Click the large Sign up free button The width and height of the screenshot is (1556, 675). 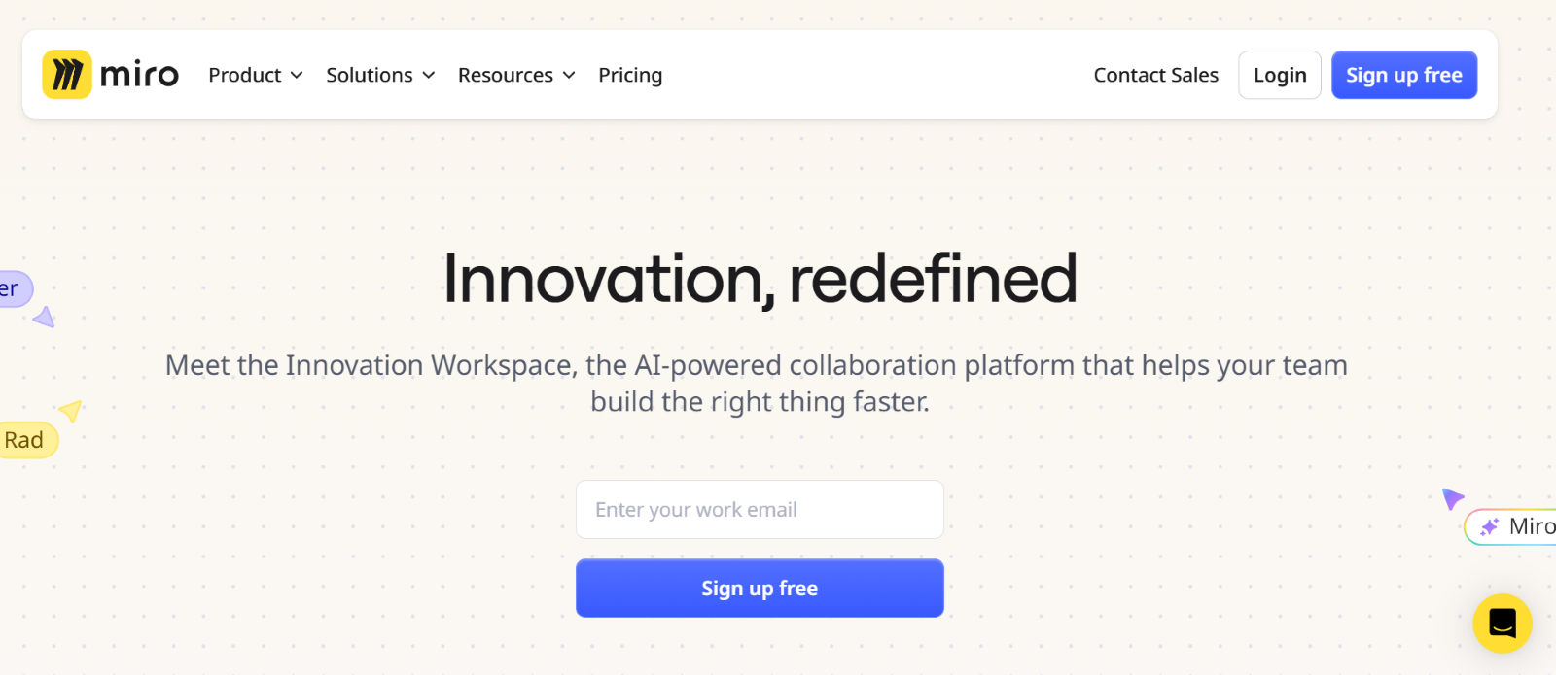click(760, 589)
